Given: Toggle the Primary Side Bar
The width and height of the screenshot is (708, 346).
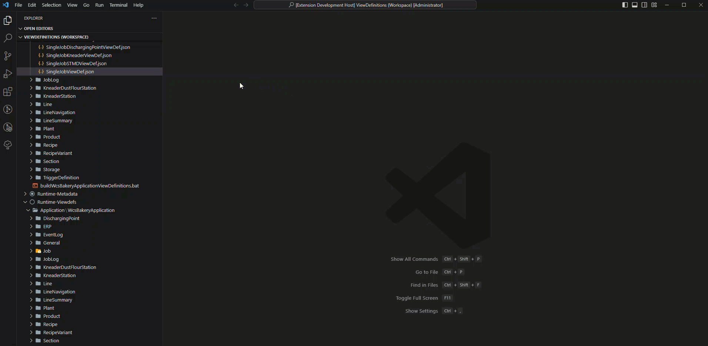Looking at the screenshot, I should [x=625, y=5].
